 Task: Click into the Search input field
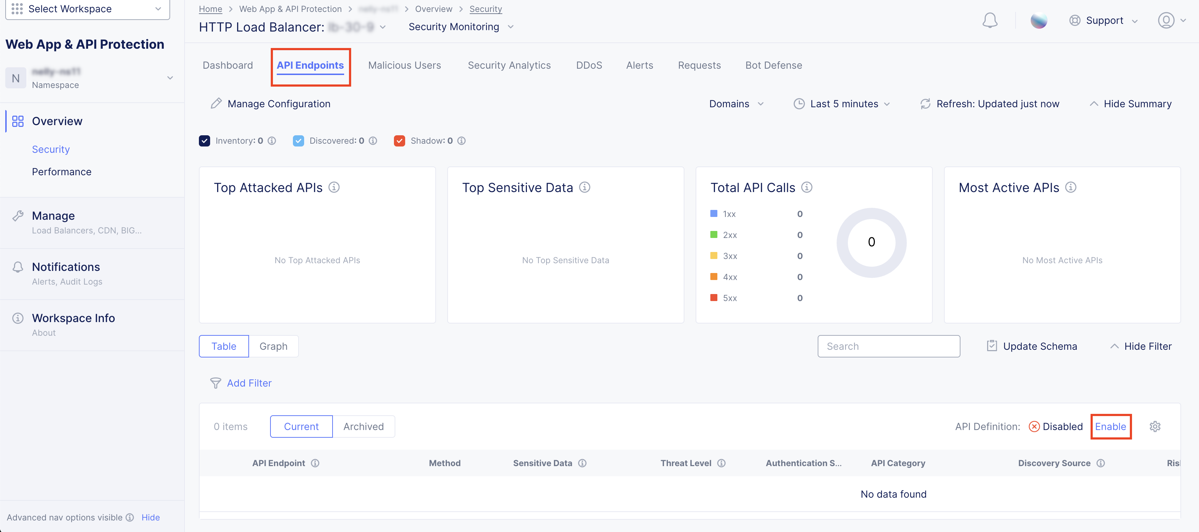click(x=888, y=346)
